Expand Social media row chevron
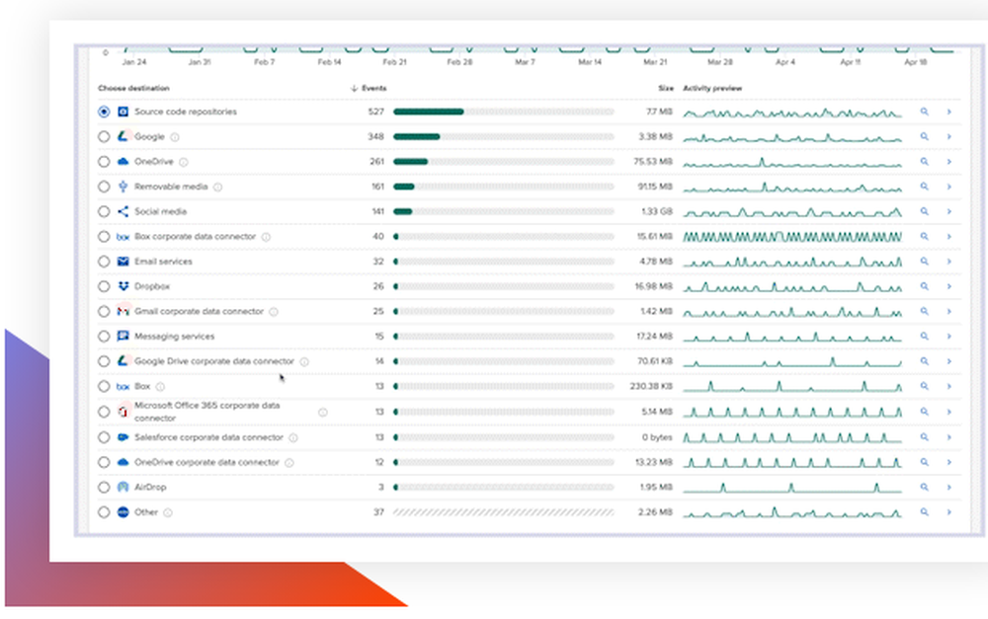 click(948, 211)
